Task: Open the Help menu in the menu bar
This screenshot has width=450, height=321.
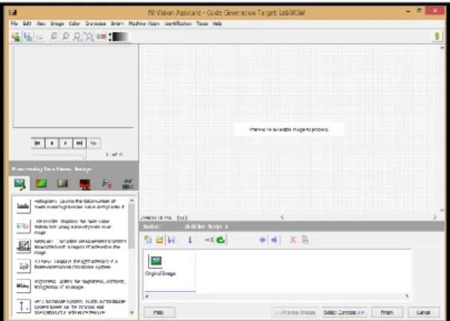Action: click(x=217, y=24)
